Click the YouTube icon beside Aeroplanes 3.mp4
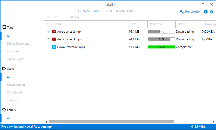The height and width of the screenshot is (130, 216). click(54, 39)
